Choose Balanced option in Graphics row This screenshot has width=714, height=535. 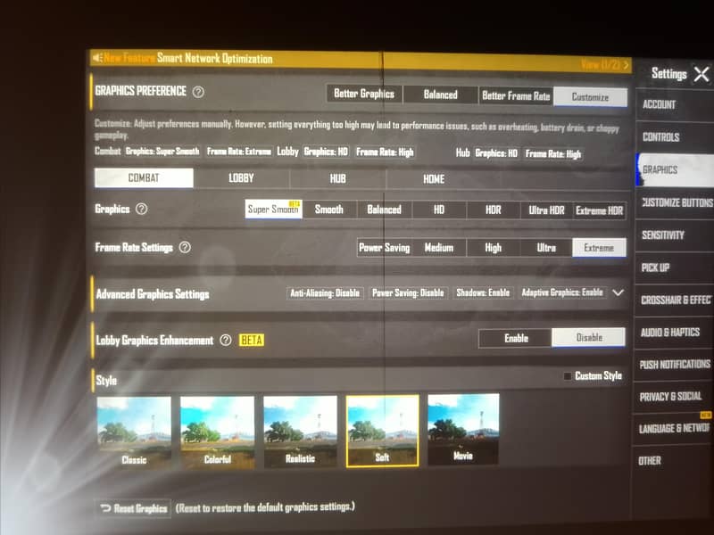pos(385,210)
